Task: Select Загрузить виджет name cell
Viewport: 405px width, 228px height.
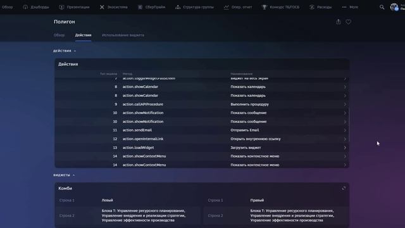Action: click(246, 148)
